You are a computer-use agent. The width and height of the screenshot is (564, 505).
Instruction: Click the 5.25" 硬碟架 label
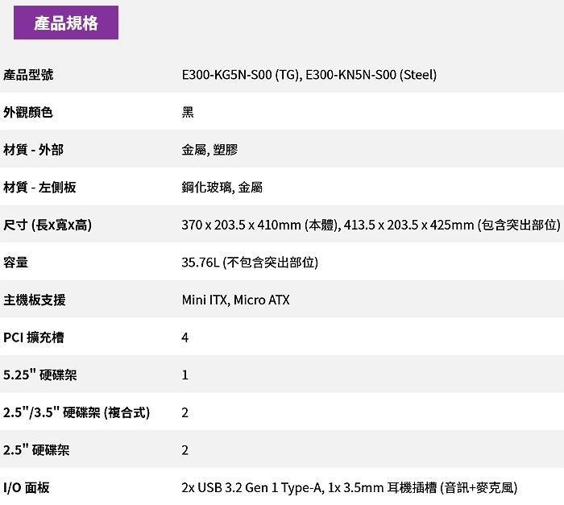(x=40, y=375)
